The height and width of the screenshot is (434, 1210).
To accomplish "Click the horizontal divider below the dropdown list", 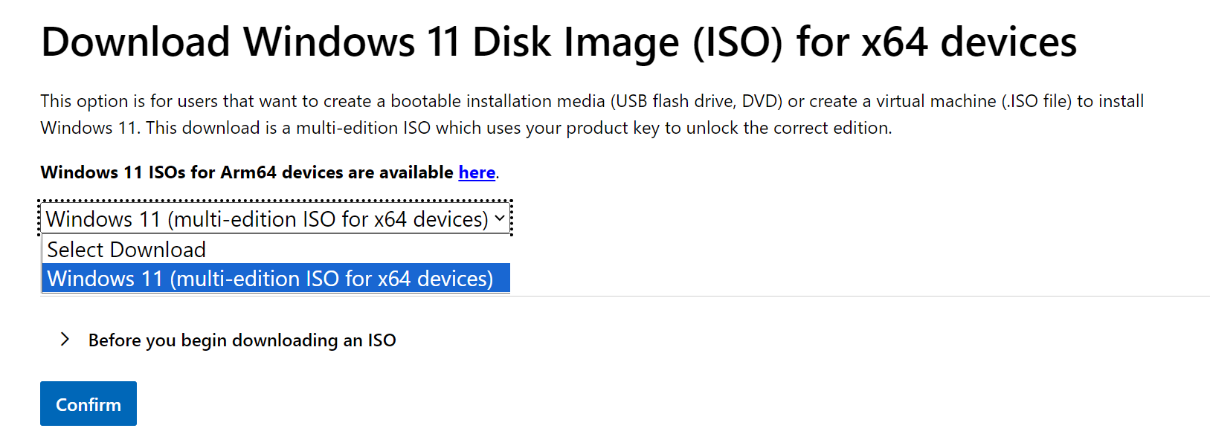I will tap(818, 296).
